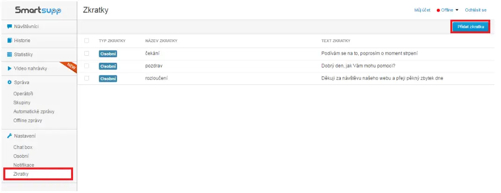Click text "Děkuji za návštěvu našeho webu..."
This screenshot has width=501, height=193.
click(x=382, y=78)
